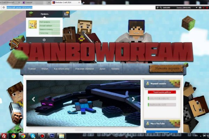Screen dimensions: 209x139
Task: Open Photoshop from the taskbar
Action: [x=52, y=136]
